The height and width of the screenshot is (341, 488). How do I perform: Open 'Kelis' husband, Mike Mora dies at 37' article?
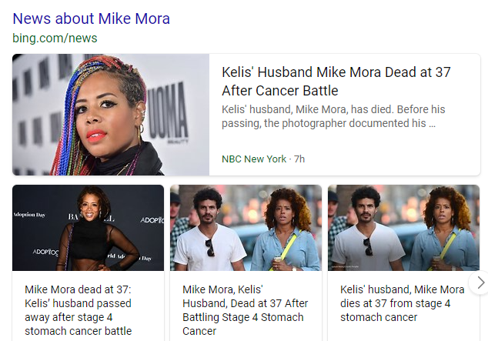[x=402, y=303]
